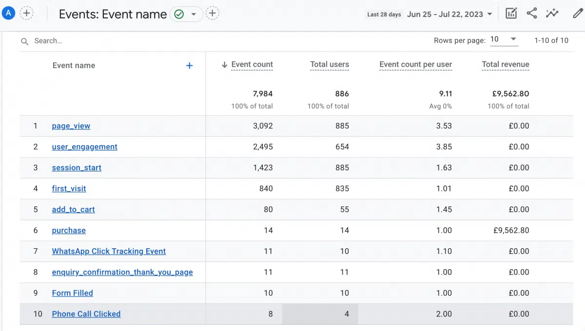Share this report icon

click(532, 14)
